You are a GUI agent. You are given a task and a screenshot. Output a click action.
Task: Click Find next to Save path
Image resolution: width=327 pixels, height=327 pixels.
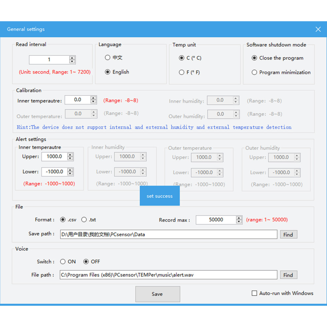(x=288, y=235)
